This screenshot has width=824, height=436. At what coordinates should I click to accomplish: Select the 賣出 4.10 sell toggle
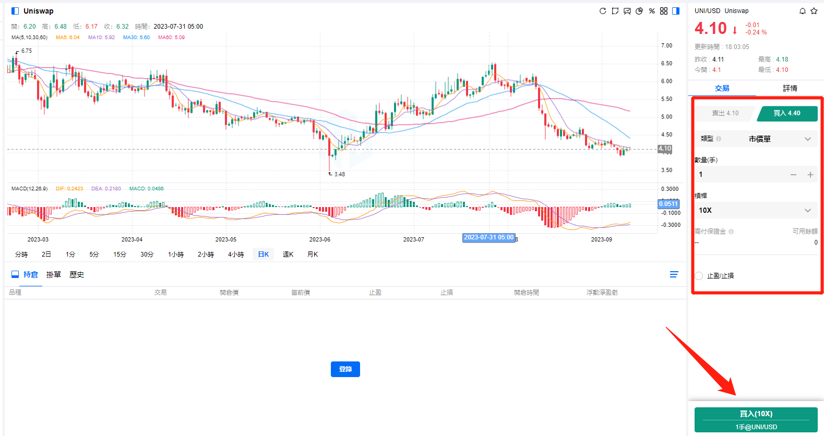coord(725,113)
